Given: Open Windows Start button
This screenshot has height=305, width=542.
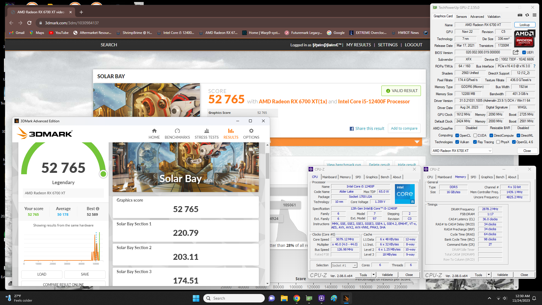Looking at the screenshot, I should click(196, 298).
